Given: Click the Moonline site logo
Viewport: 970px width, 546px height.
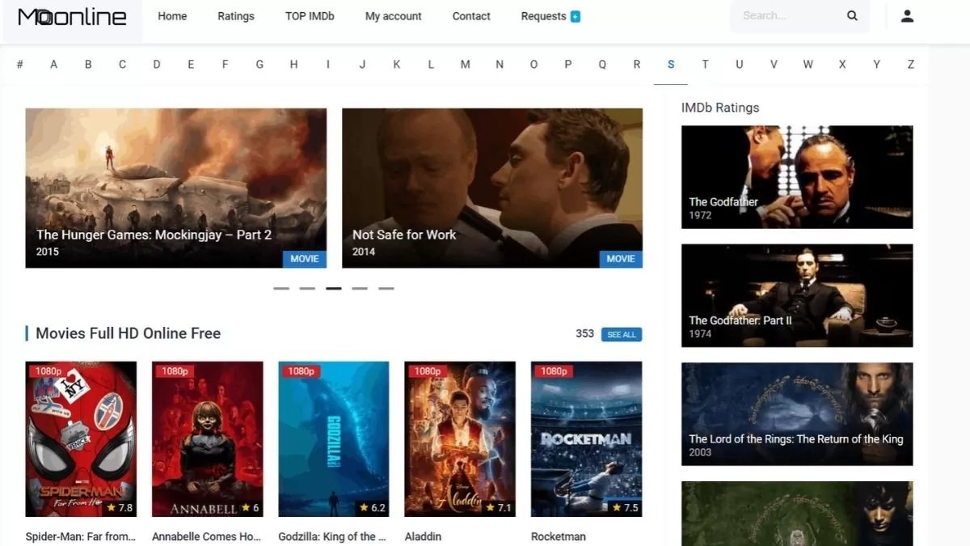Looking at the screenshot, I should click(71, 16).
